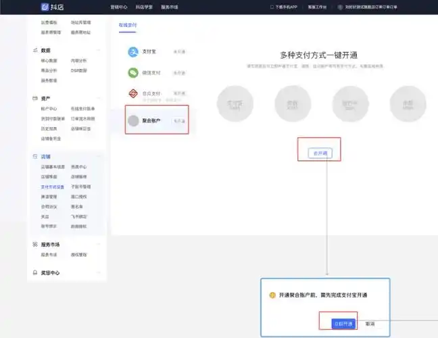Open 接口授权 under 店铺
The height and width of the screenshot is (338, 438).
79,197
